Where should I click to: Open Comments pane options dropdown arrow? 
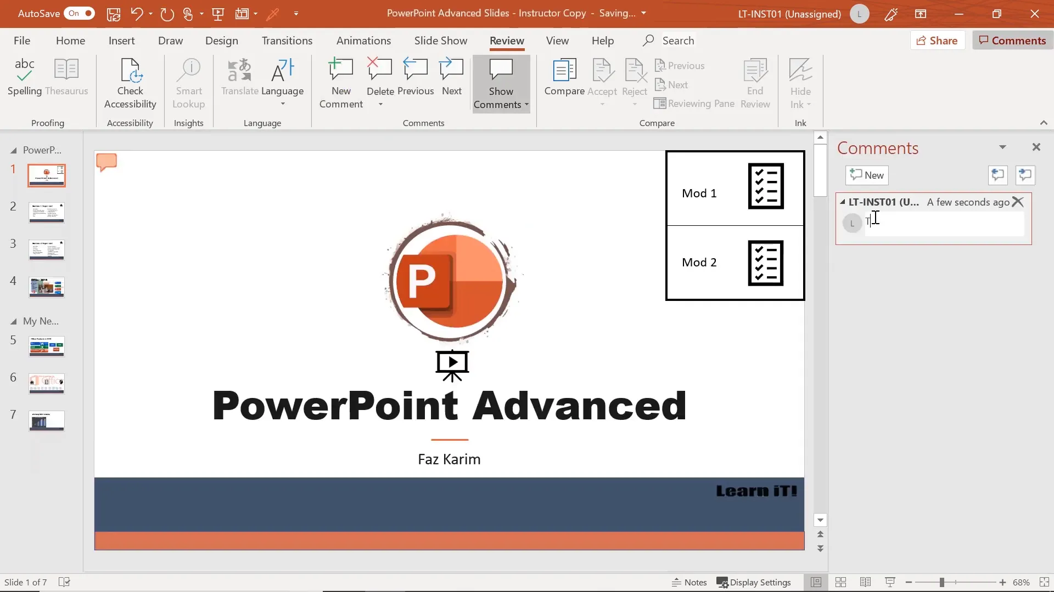click(x=1002, y=147)
